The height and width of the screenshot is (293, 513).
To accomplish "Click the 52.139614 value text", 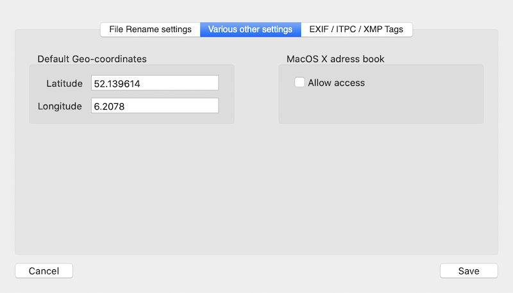I will [x=117, y=84].
